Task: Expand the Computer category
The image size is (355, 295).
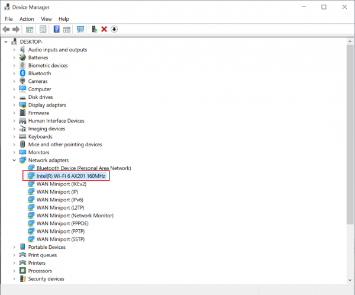Action: click(14, 89)
